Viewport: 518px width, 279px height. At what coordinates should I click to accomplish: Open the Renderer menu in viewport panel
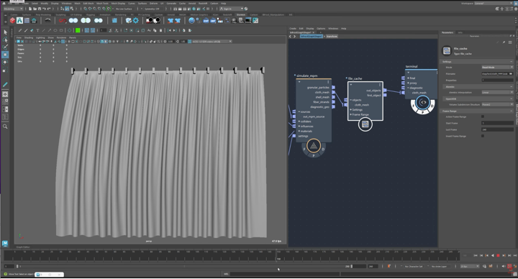pyautogui.click(x=61, y=37)
